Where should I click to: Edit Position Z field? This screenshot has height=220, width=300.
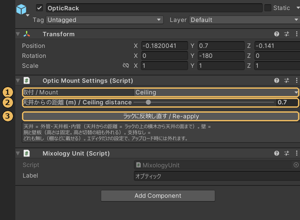point(277,46)
